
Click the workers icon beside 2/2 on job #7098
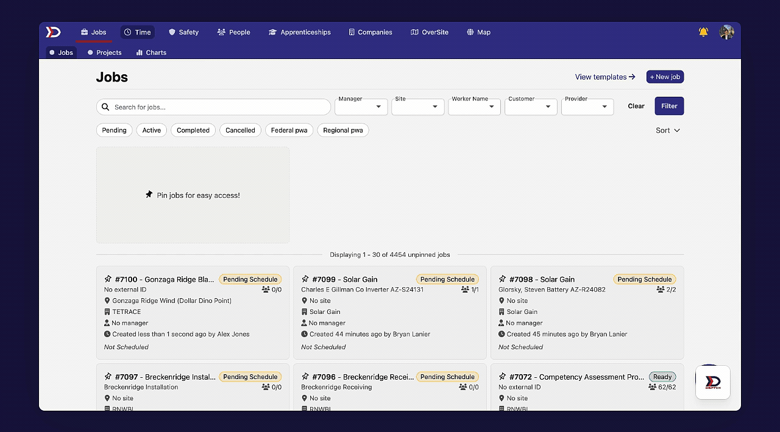[661, 290]
